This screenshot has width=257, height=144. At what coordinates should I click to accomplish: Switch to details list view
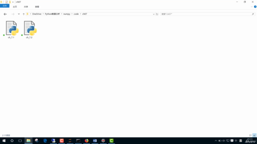tap(251, 135)
